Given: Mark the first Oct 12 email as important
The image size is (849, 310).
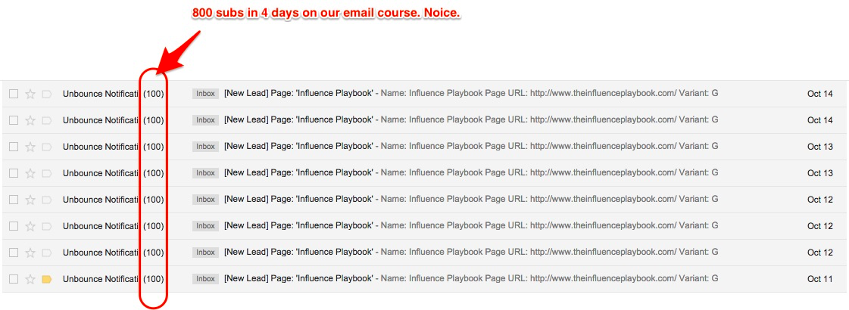Looking at the screenshot, I should click(x=46, y=200).
